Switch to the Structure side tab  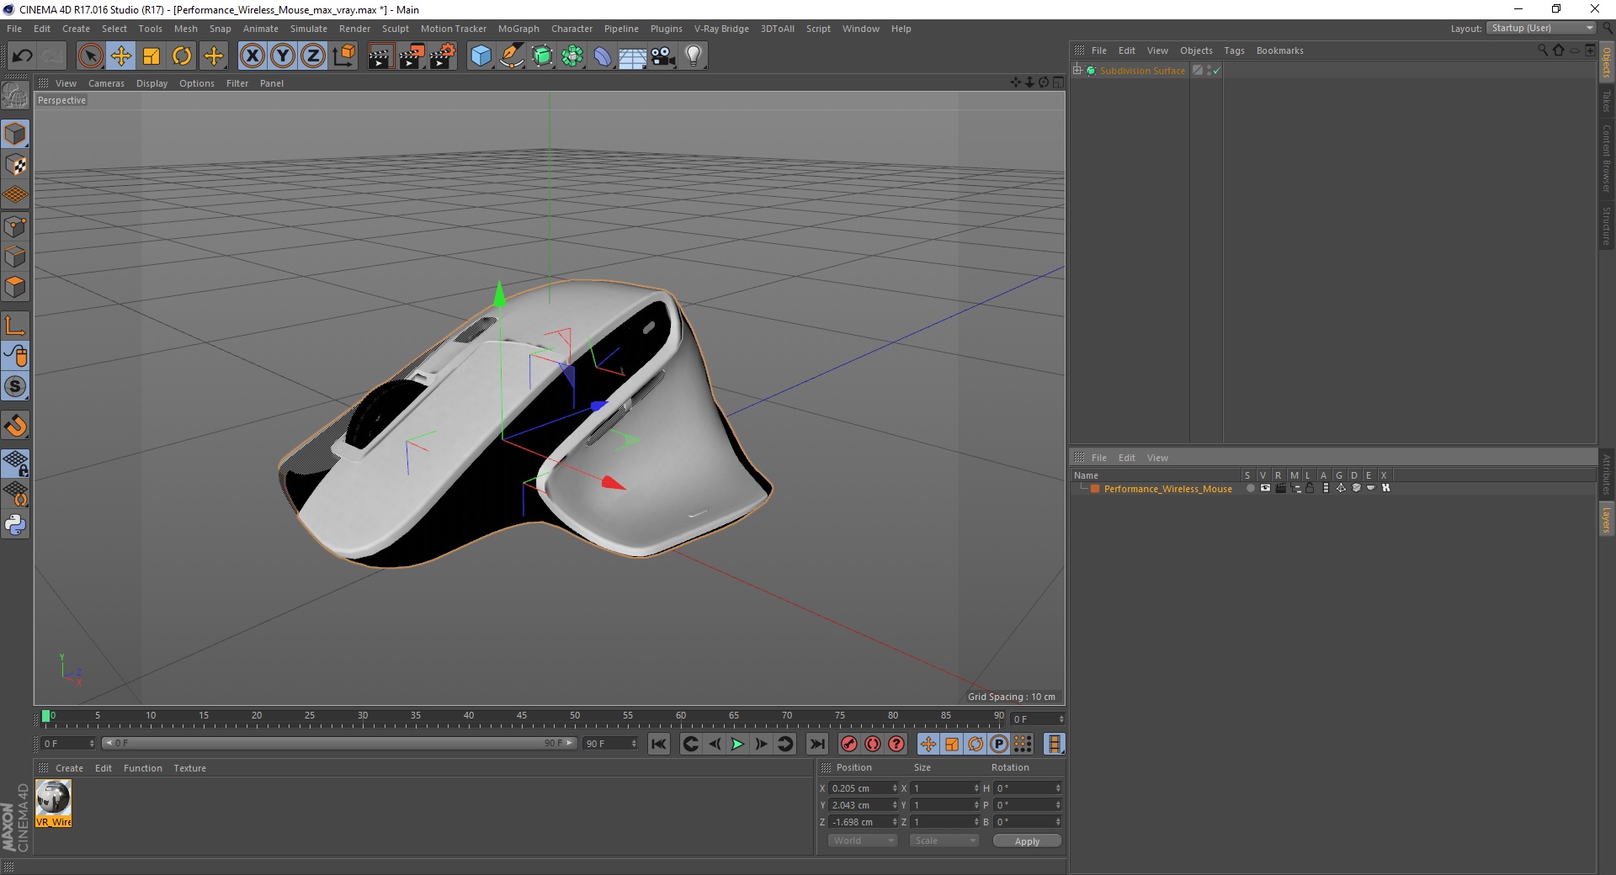[x=1607, y=225]
